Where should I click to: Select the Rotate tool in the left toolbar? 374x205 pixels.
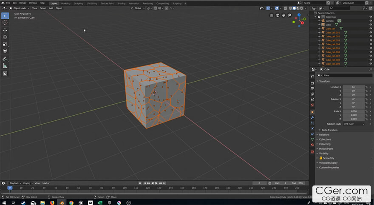click(x=5, y=37)
